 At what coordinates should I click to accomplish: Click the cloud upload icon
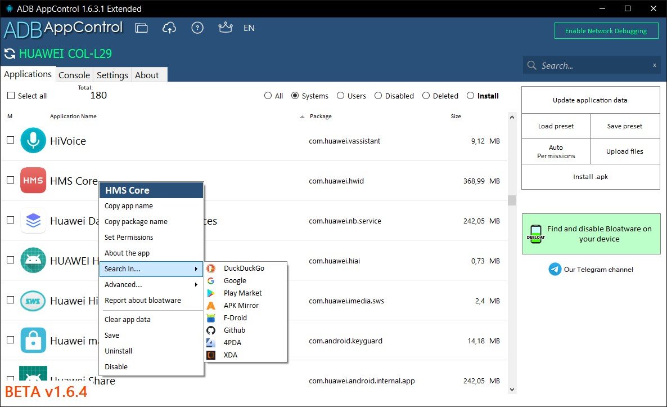tap(169, 28)
